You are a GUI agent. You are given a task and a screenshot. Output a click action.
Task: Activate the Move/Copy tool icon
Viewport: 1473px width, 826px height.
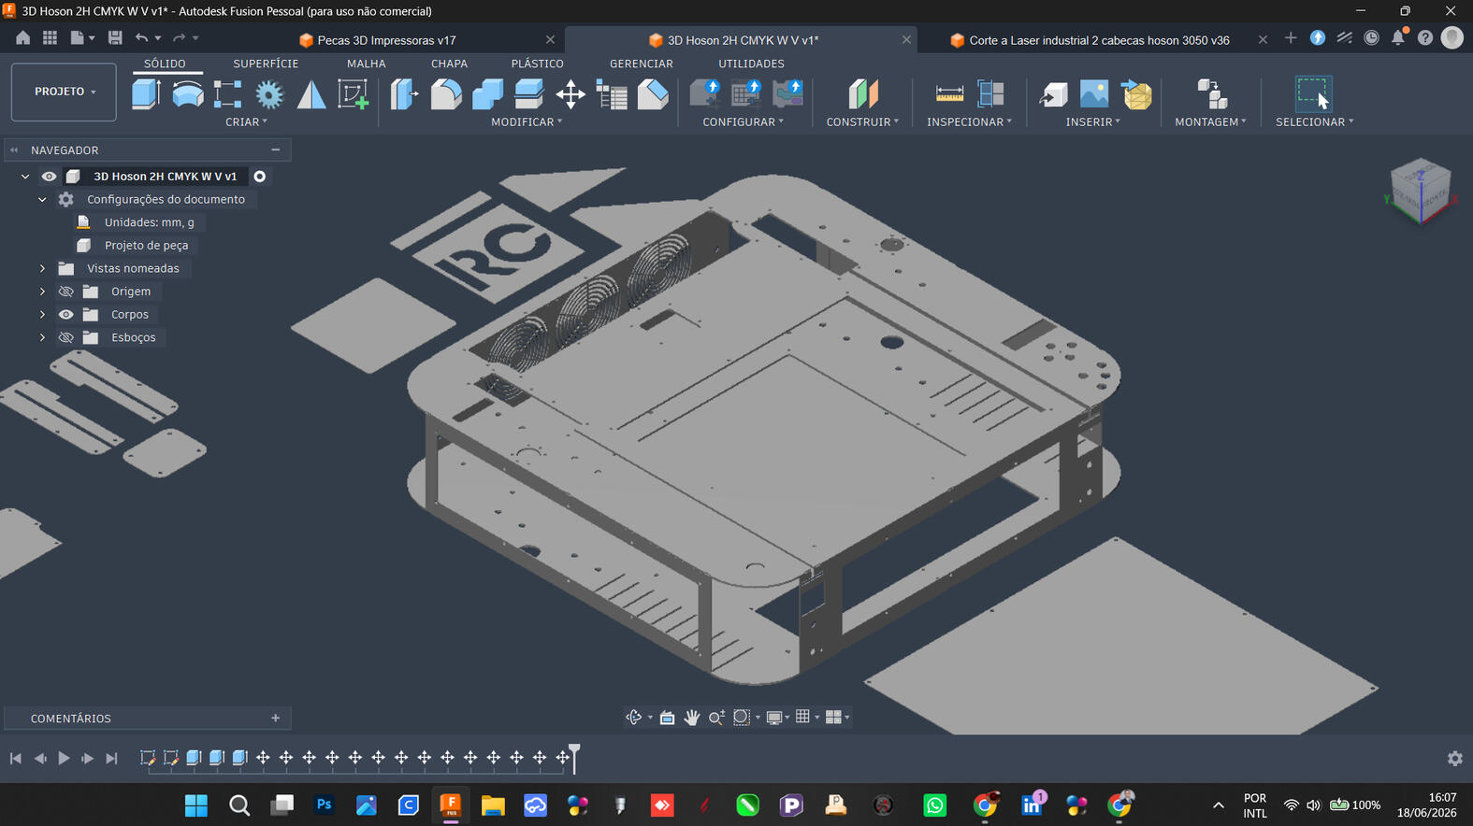click(570, 94)
